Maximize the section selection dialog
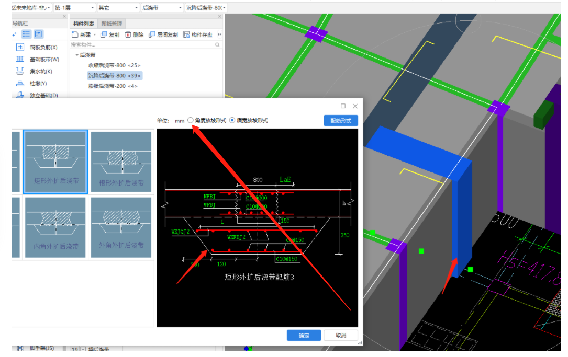The height and width of the screenshot is (357, 568). (x=343, y=106)
